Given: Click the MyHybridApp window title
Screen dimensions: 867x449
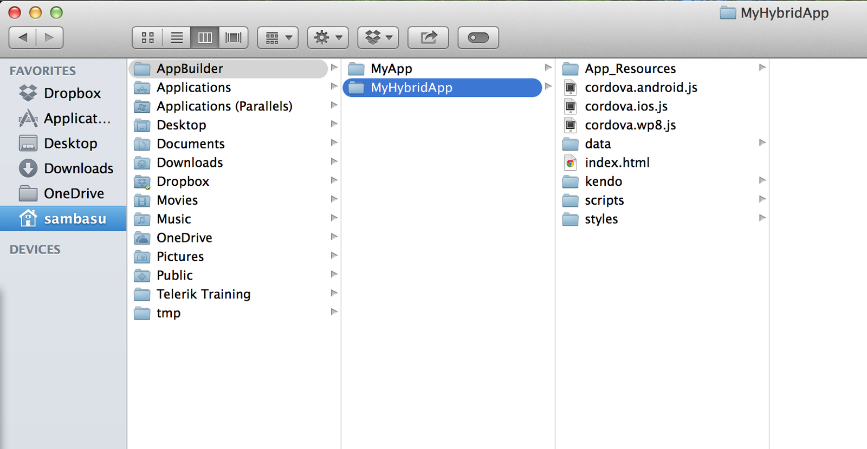Looking at the screenshot, I should click(x=774, y=13).
